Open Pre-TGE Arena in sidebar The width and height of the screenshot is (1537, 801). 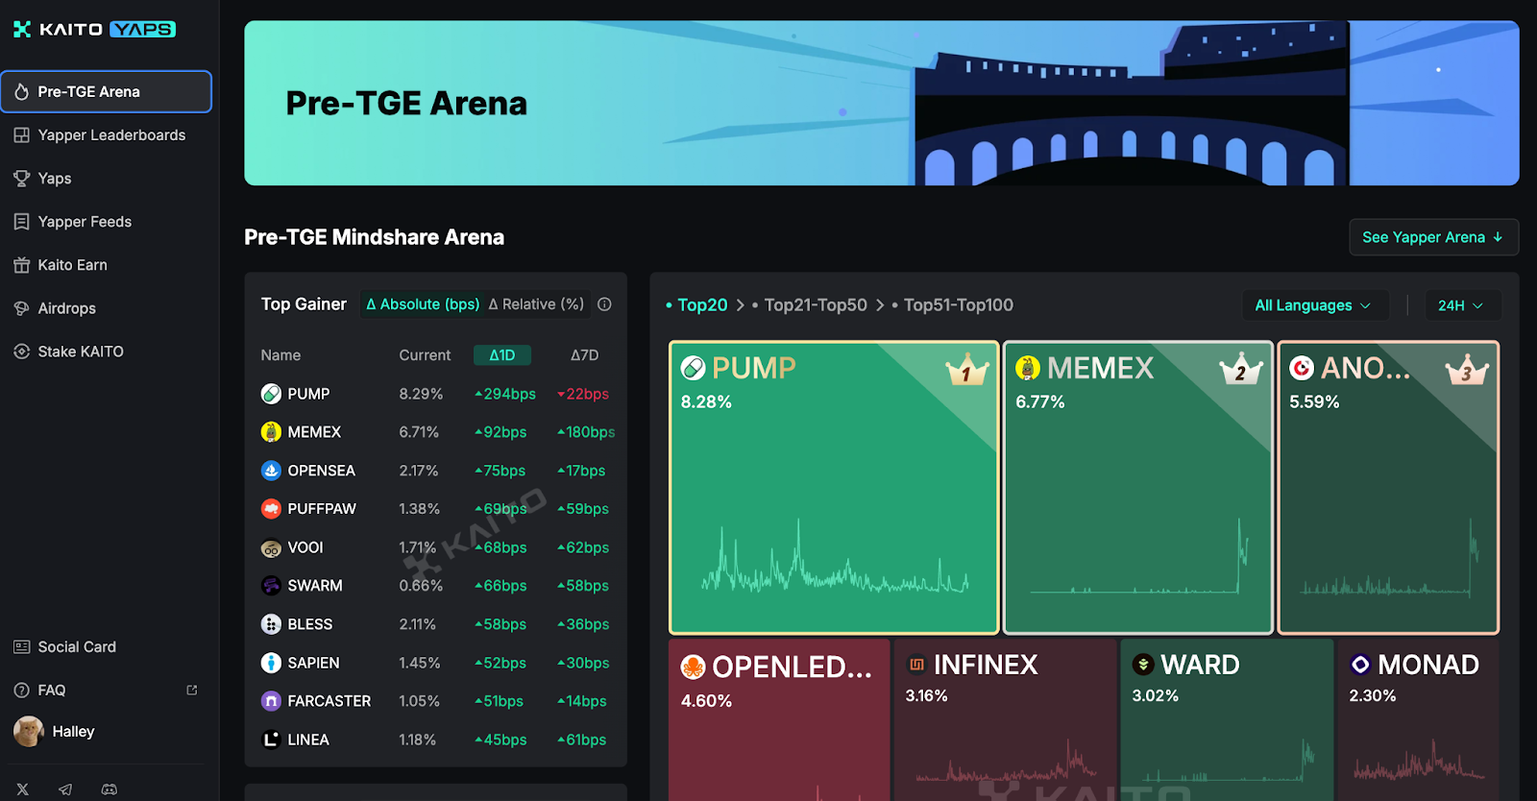click(106, 92)
